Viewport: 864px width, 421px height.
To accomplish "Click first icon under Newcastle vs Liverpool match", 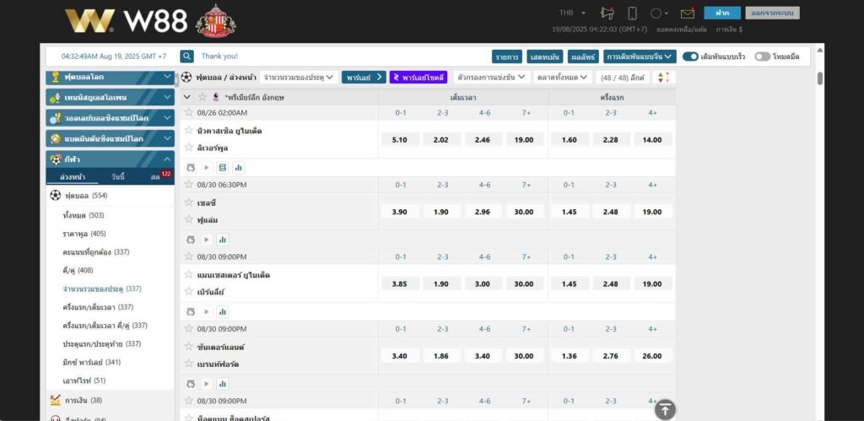I will tap(192, 168).
